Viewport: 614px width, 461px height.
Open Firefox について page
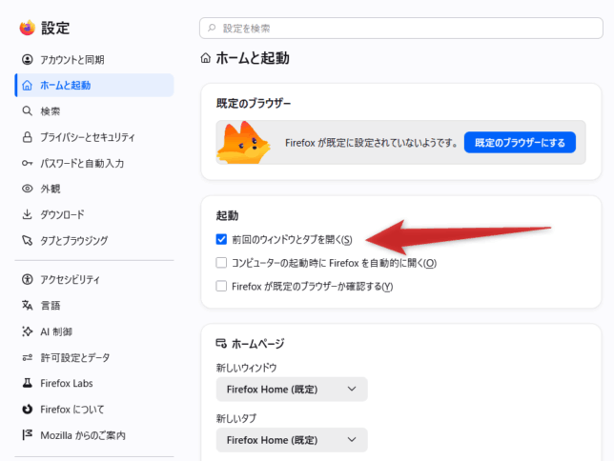94,410
